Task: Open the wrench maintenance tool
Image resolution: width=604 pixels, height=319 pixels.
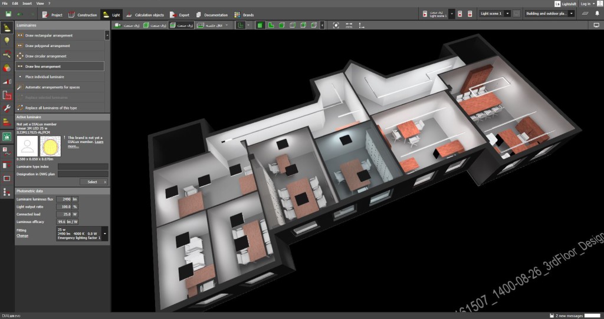Action: tap(7, 109)
